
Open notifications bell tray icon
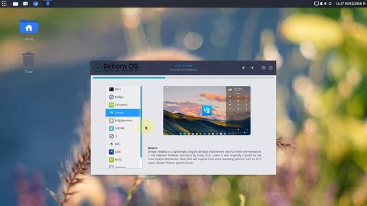point(321,3)
